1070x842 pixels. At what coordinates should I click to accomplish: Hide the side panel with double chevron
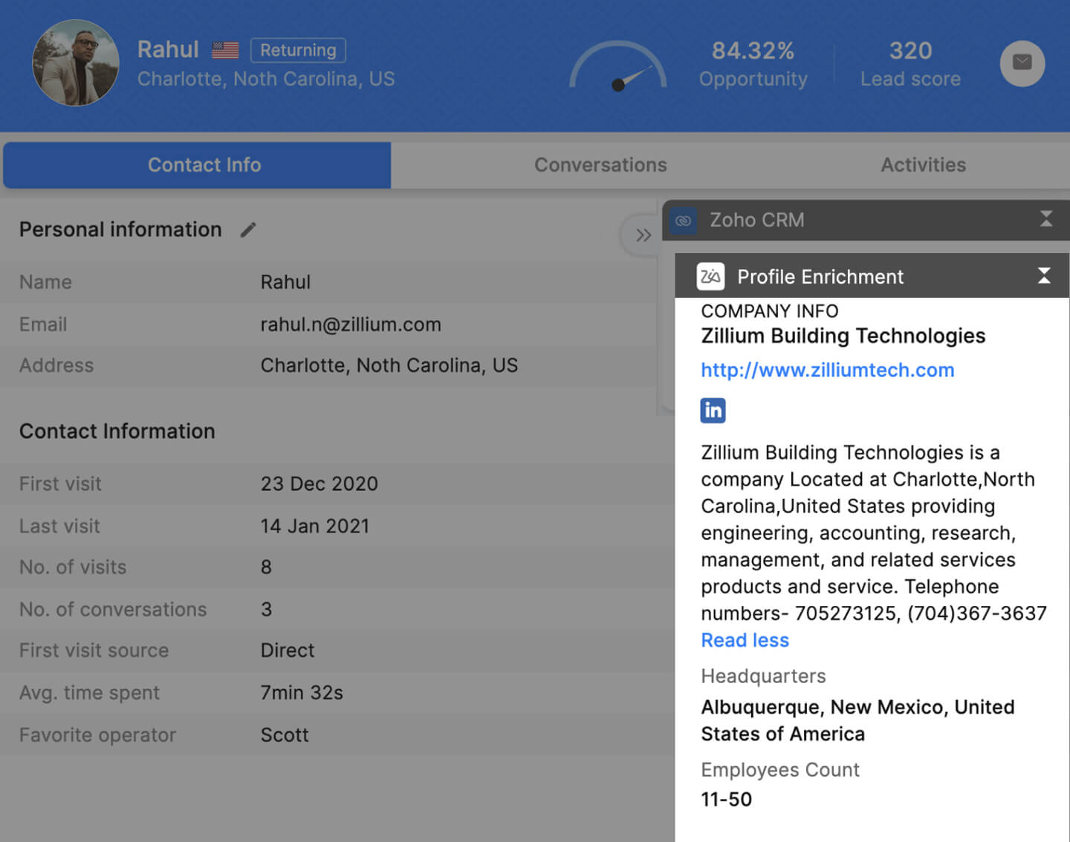coord(643,235)
